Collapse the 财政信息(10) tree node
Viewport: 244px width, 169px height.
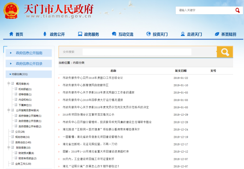pyautogui.click(x=8, y=148)
